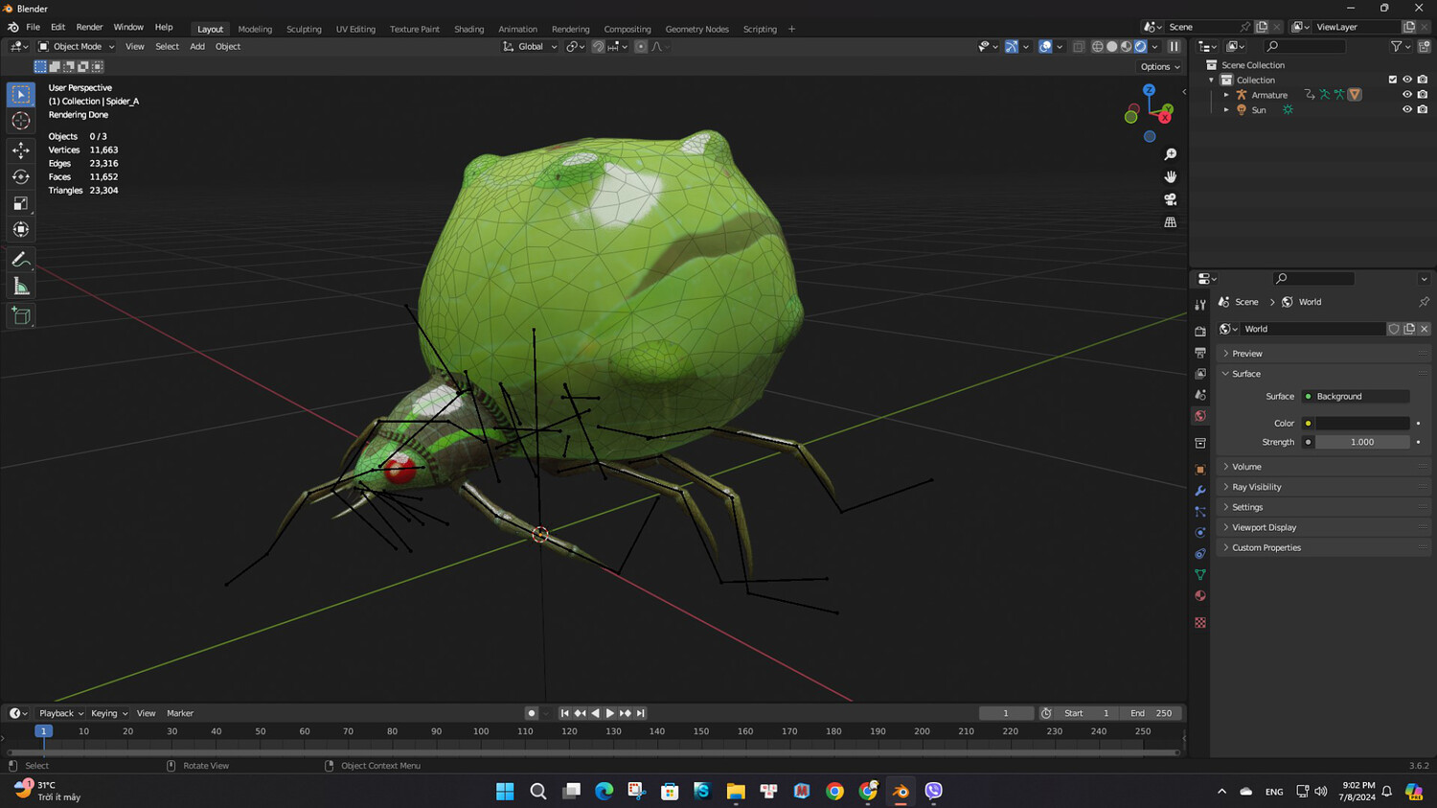Open the Render menu
Screen dimensions: 1437x808
point(89,27)
